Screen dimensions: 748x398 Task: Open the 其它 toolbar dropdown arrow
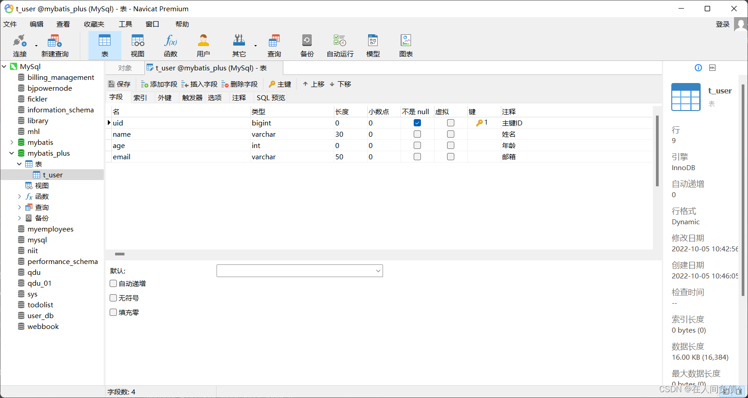pos(255,46)
